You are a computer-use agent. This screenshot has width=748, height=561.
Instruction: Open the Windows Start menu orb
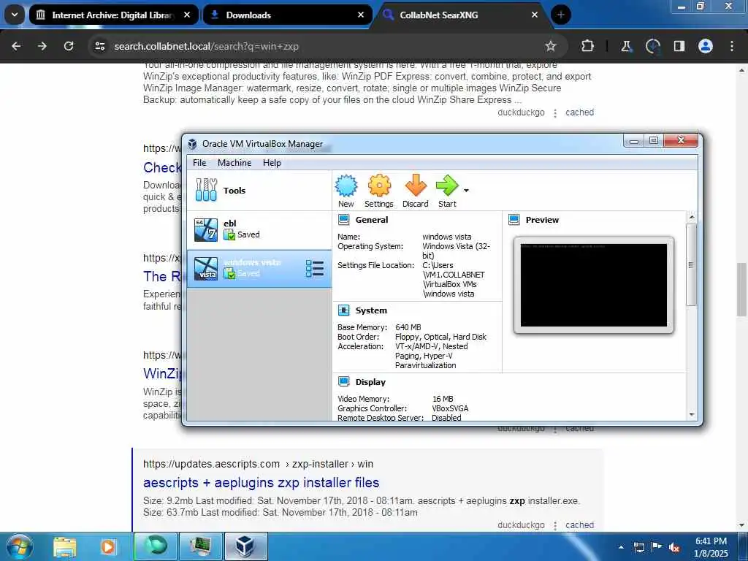point(18,546)
